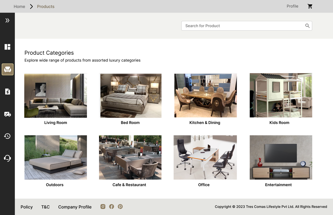Go to Home in breadcrumb

pos(19,7)
